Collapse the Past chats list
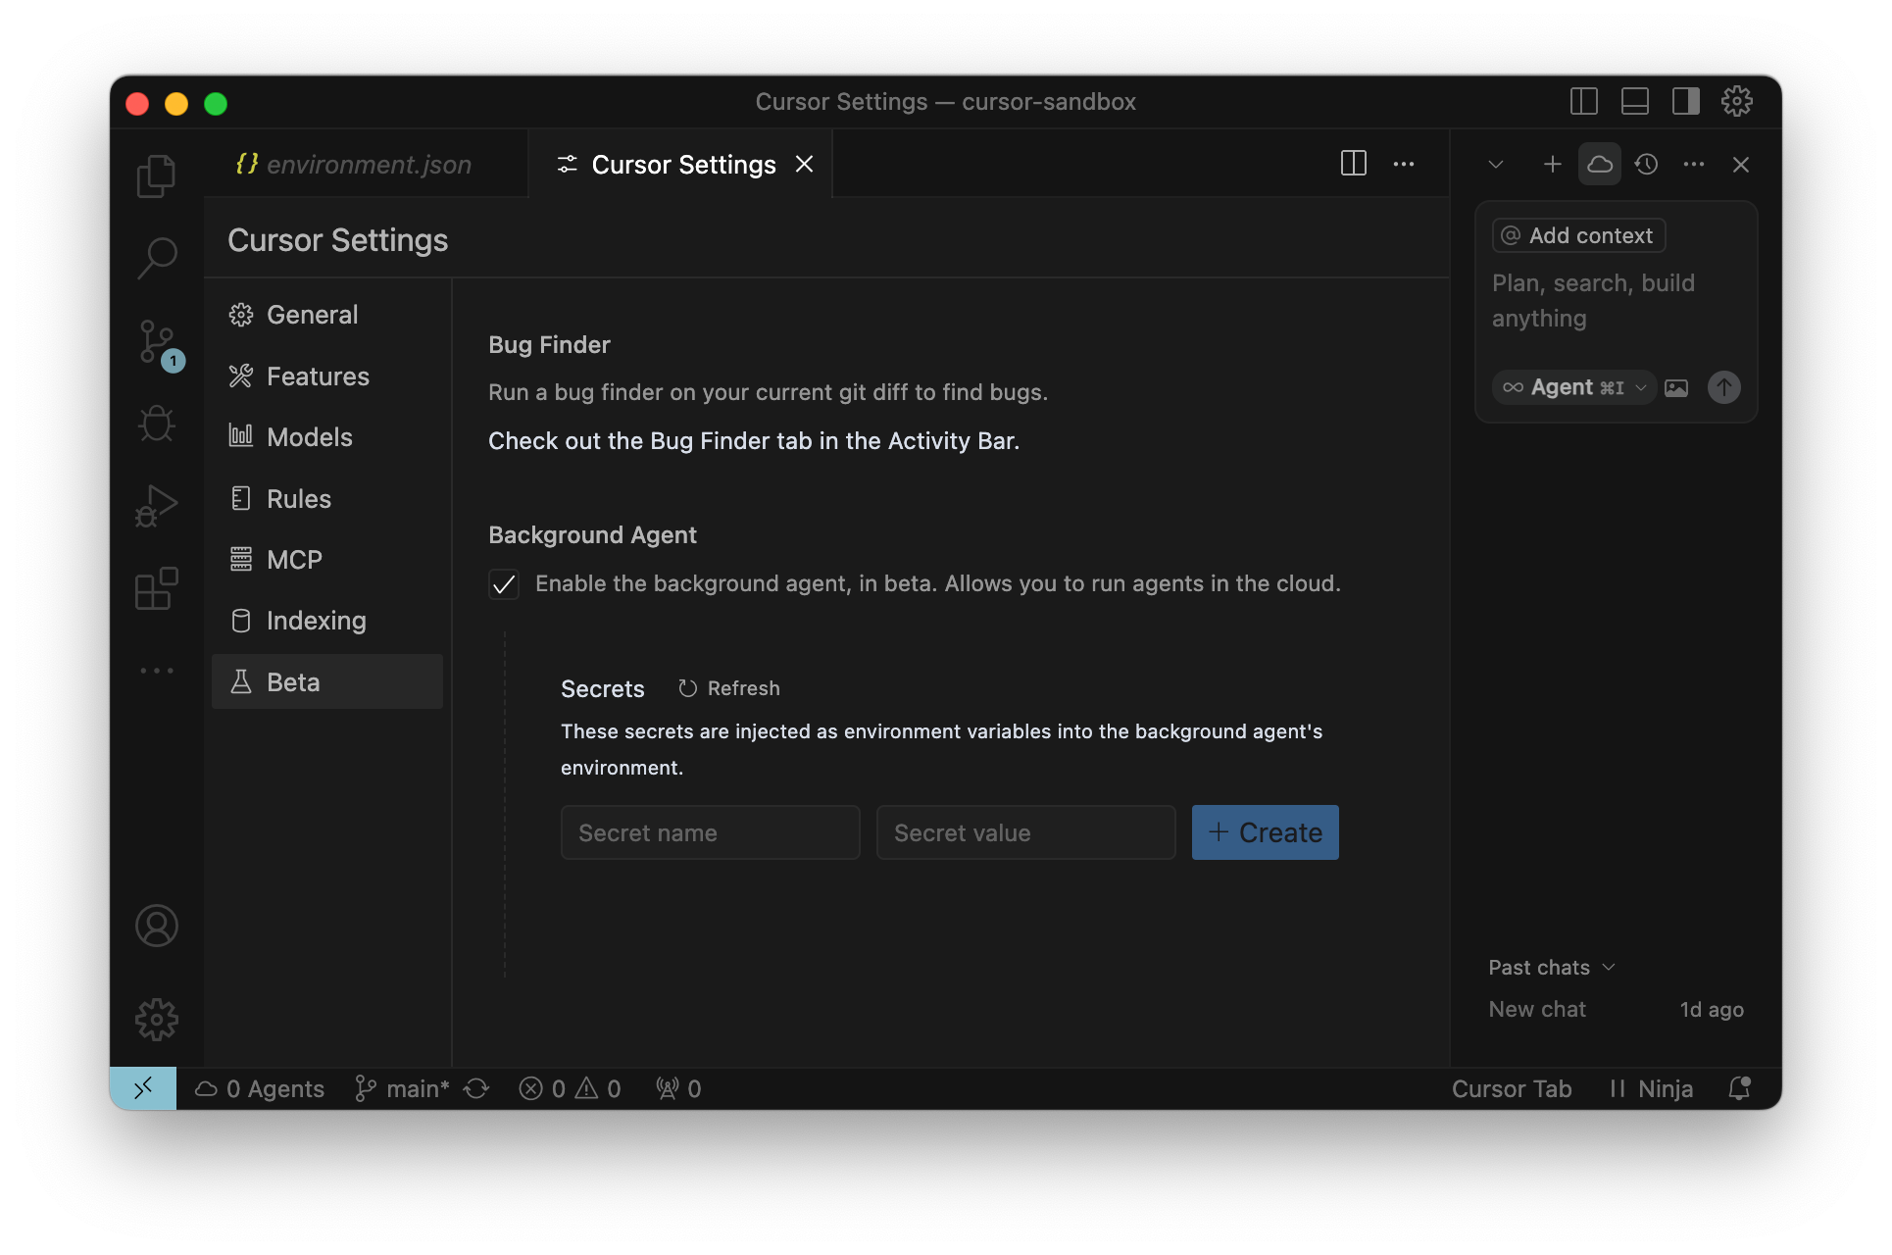Screen dimensions: 1892x1255 [x=1552, y=968]
